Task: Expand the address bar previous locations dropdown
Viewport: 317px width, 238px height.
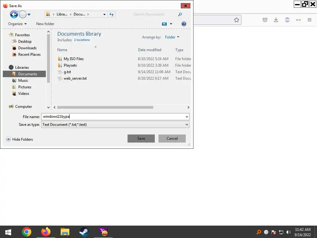Action: click(x=104, y=14)
